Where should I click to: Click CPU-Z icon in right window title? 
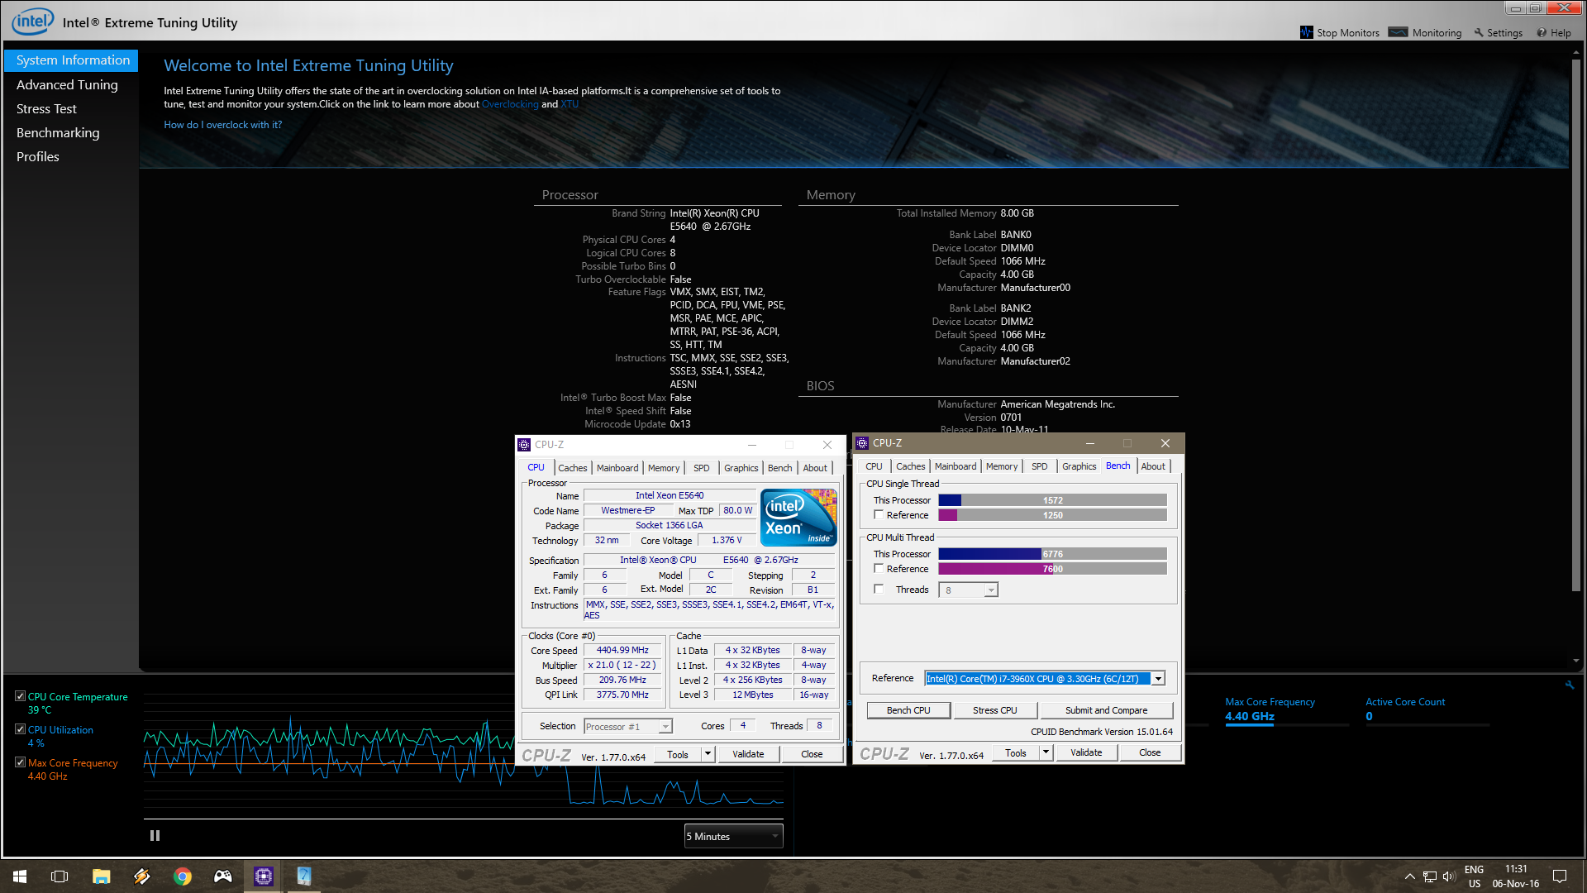862,443
